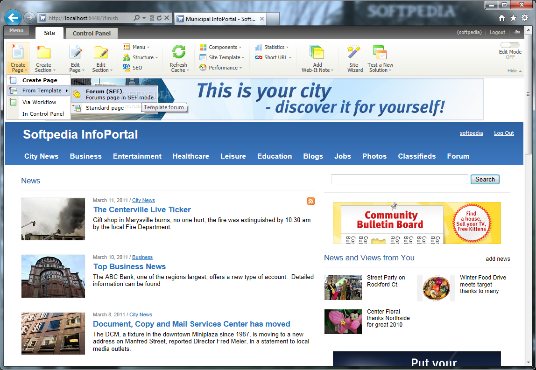Open Top Business News article

tap(129, 266)
